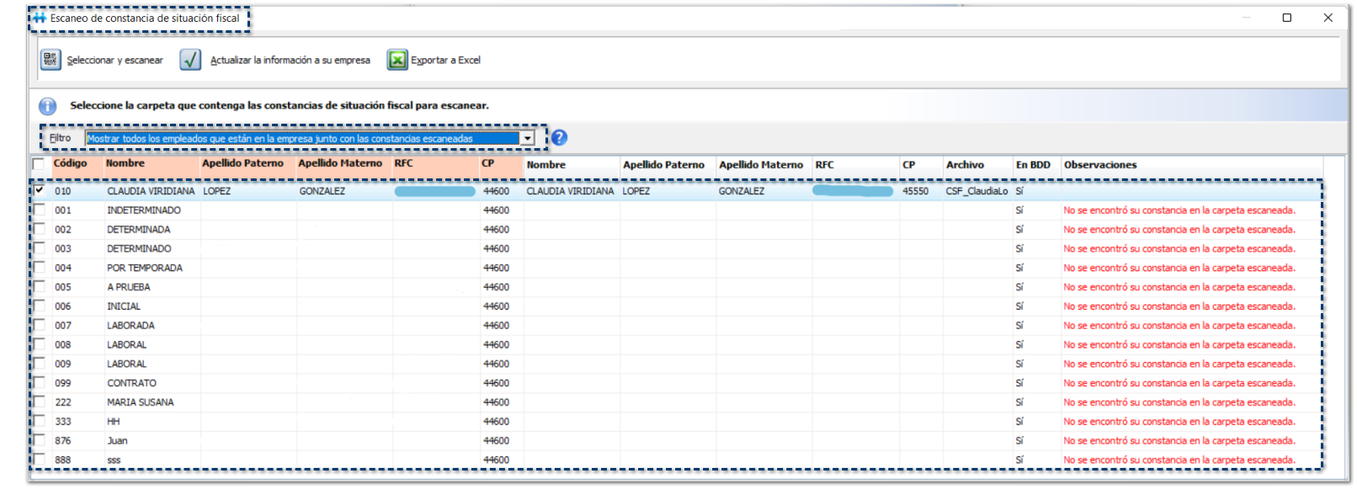Click the Exportar a Excel icon
The width and height of the screenshot is (1357, 489).
coord(396,60)
